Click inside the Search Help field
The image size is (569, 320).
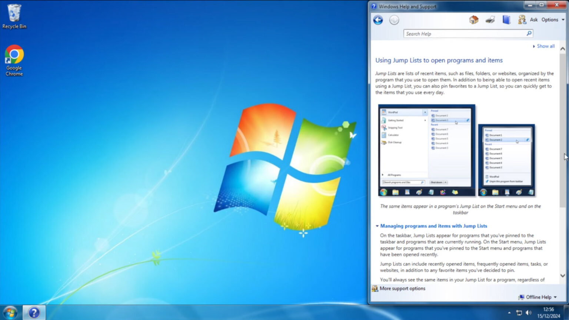(x=456, y=33)
